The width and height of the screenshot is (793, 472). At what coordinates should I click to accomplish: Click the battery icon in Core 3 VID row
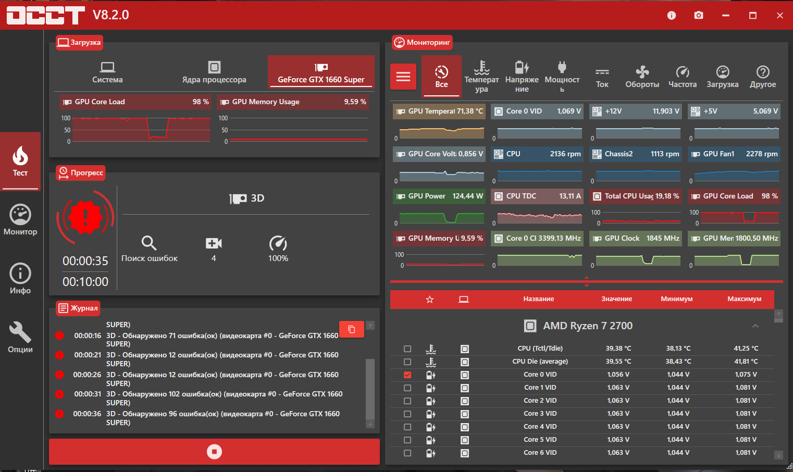431,414
